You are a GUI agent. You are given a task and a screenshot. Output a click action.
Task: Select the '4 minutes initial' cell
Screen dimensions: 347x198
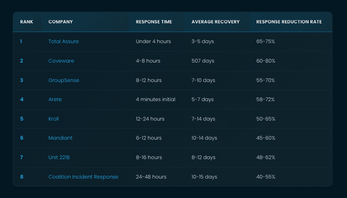coord(155,99)
